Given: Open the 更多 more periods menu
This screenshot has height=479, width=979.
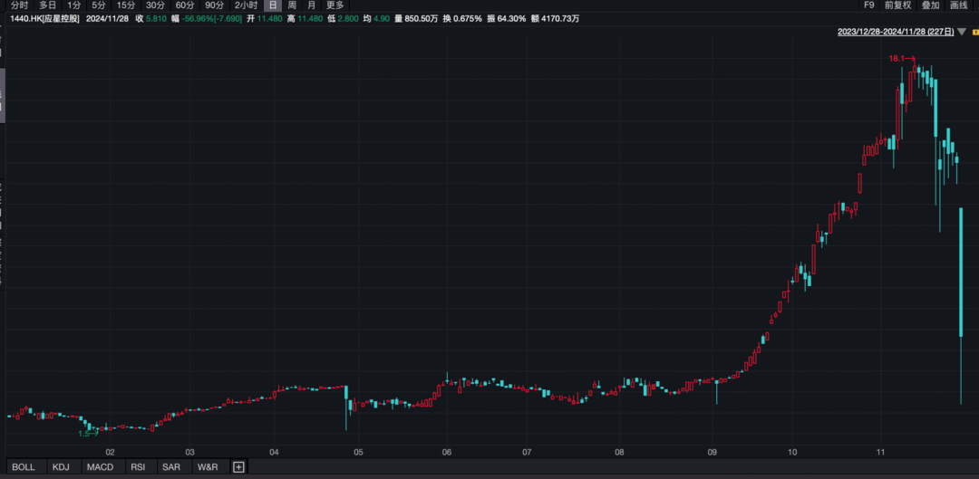Looking at the screenshot, I should (335, 5).
